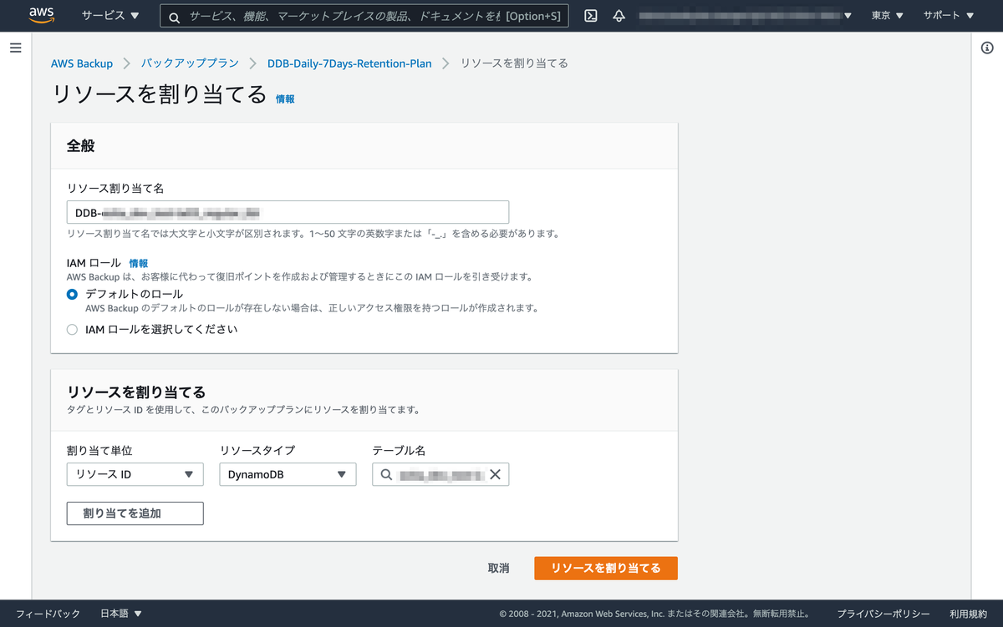Open the CloudShell terminal icon
Image resolution: width=1003 pixels, height=627 pixels.
[591, 15]
